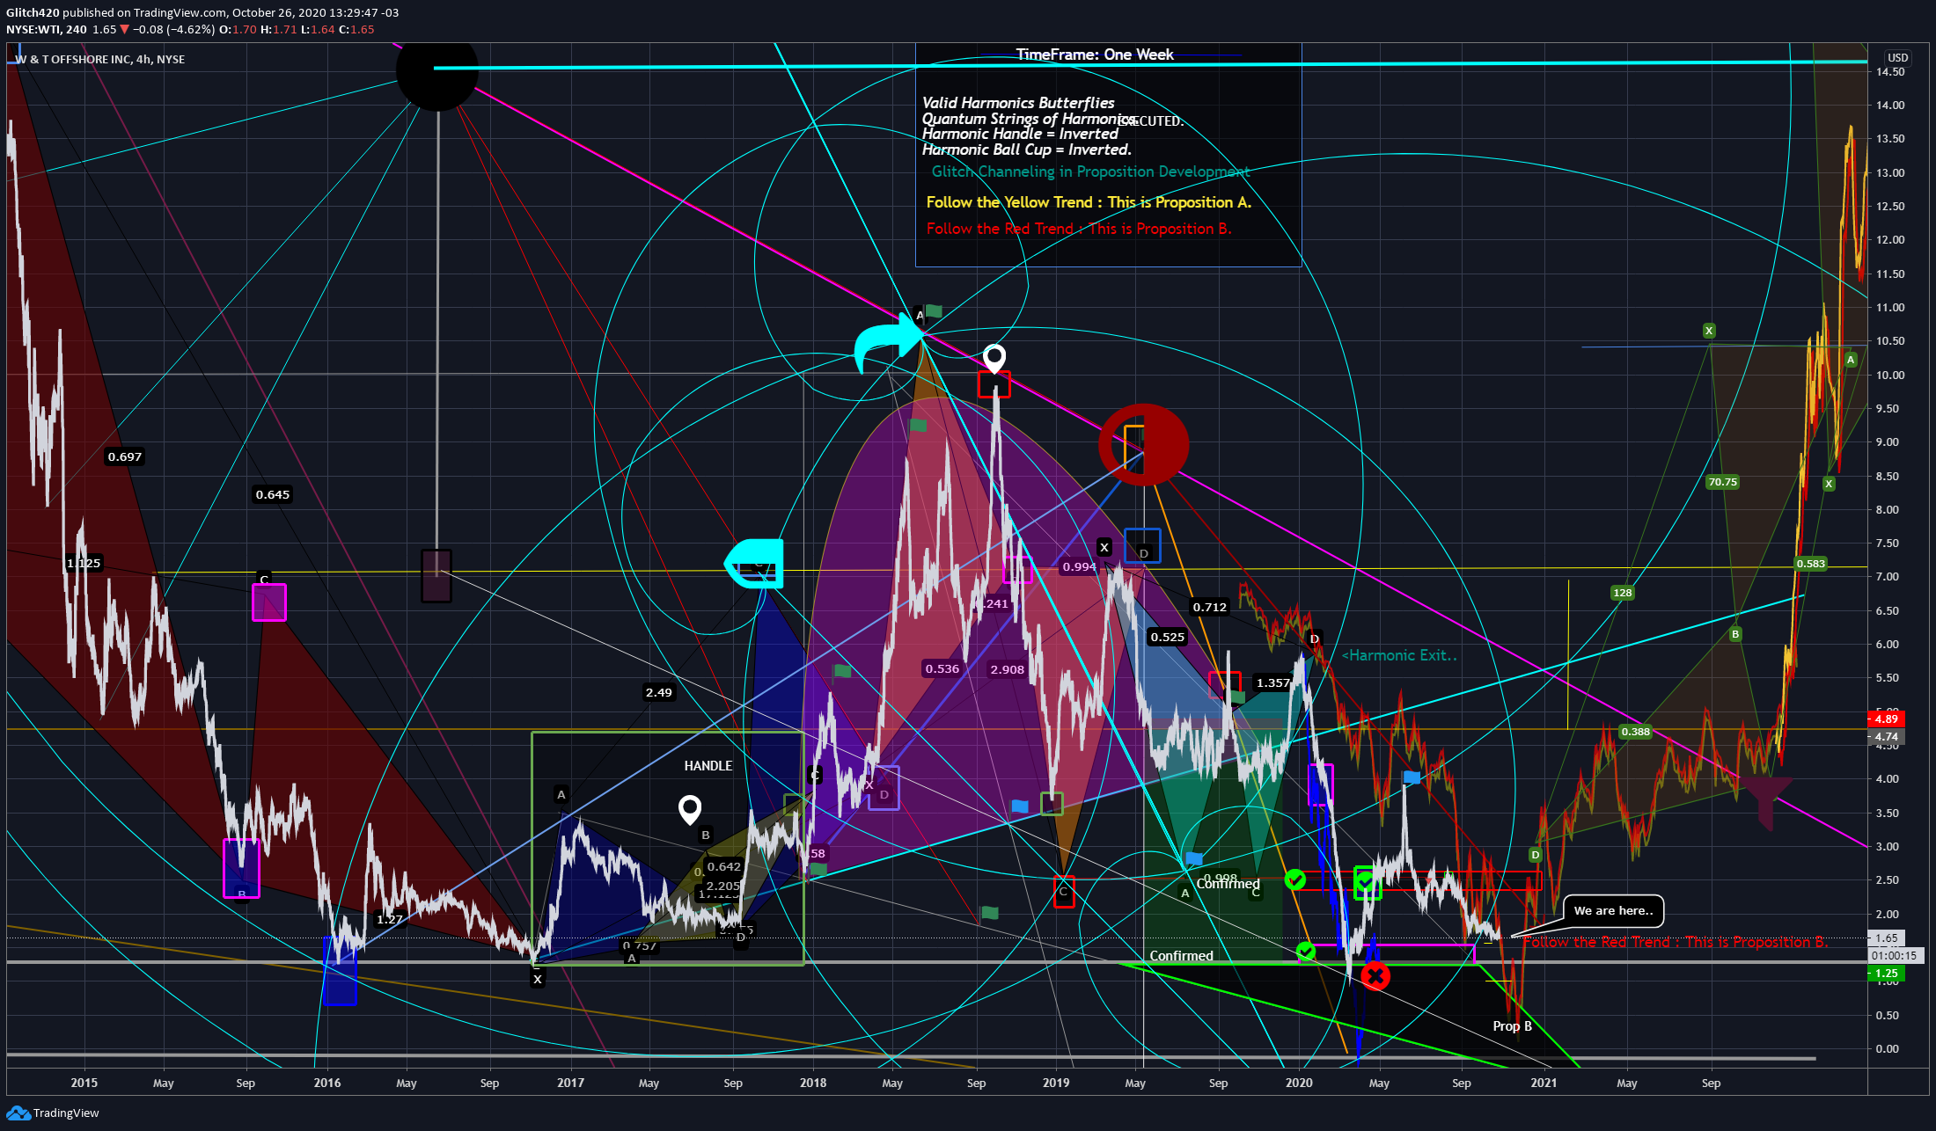Viewport: 1936px width, 1131px height.
Task: Click the 'Prop B' label
Action: point(1513,1026)
